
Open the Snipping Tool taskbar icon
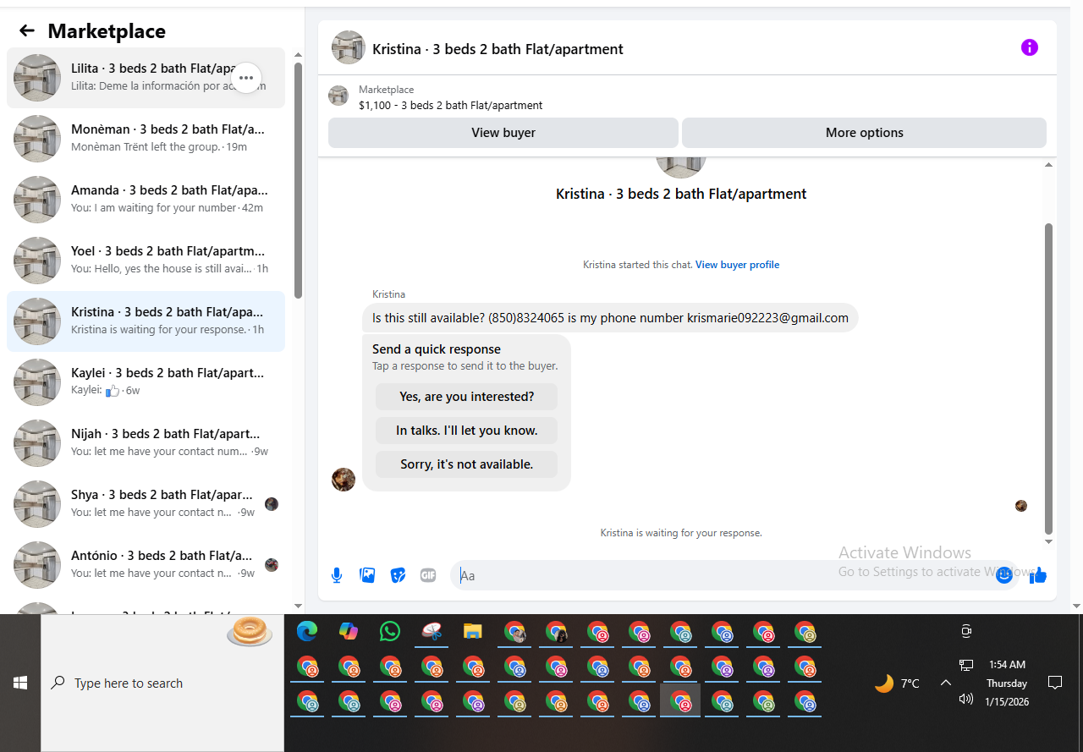click(432, 631)
